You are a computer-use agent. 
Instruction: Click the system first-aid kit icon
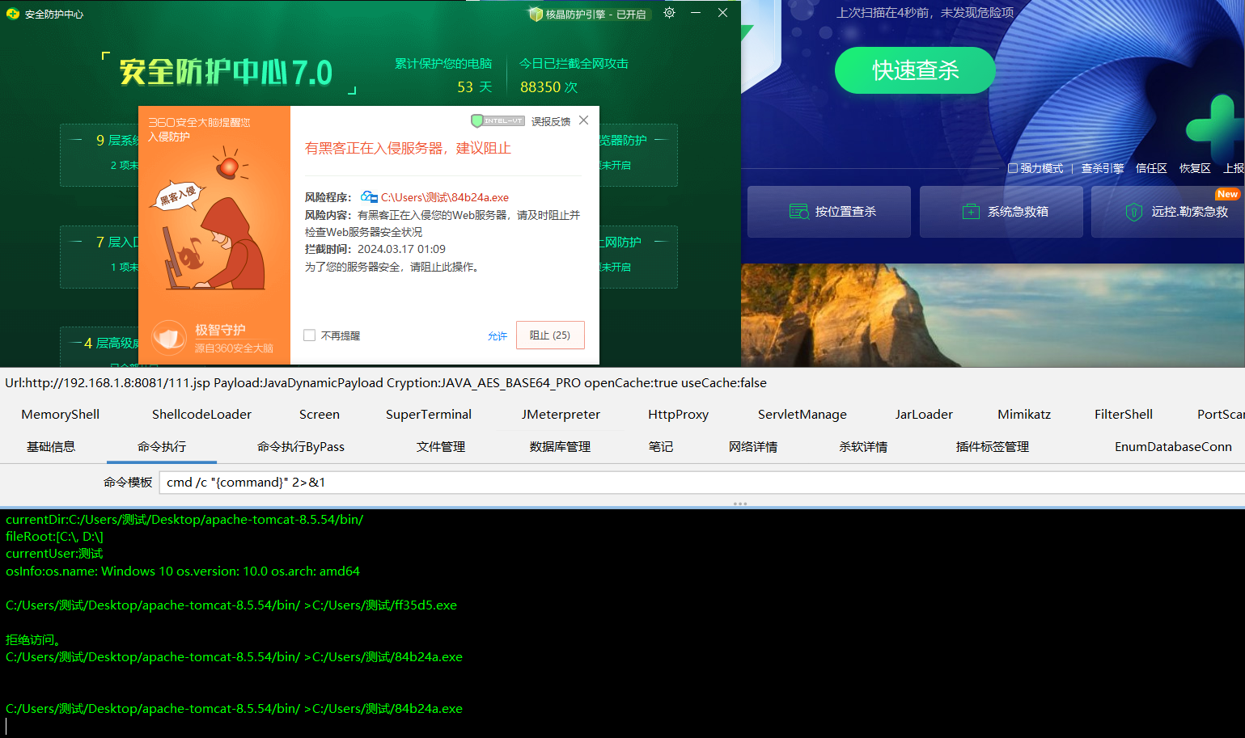(971, 212)
